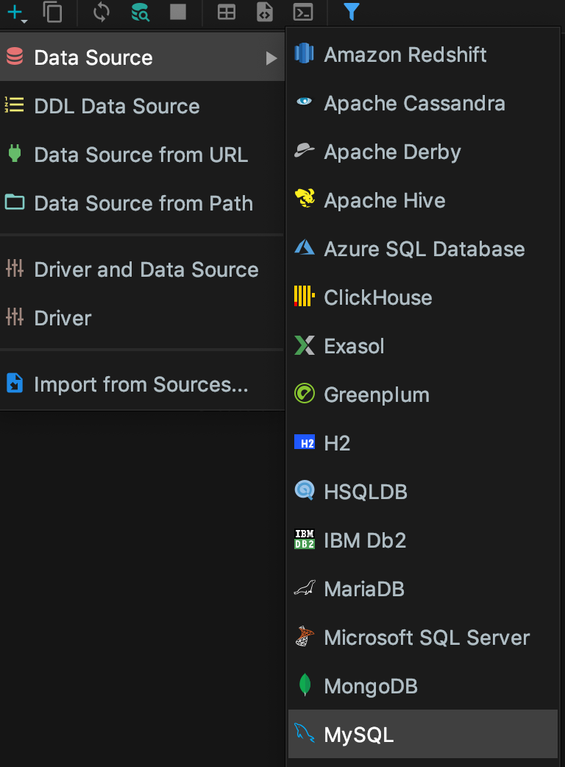Choose Data Source from URL
Viewport: 565px width, 767px height.
point(142,155)
